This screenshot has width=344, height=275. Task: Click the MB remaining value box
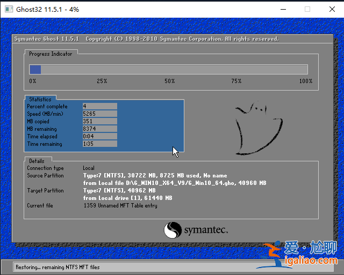point(99,129)
